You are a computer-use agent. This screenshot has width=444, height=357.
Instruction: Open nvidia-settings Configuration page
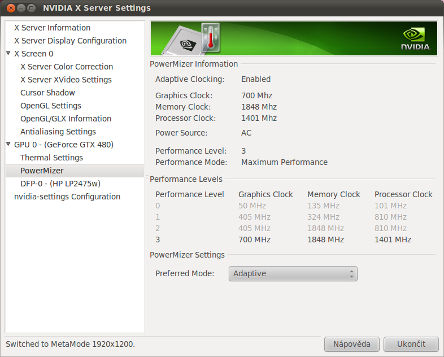click(x=67, y=197)
